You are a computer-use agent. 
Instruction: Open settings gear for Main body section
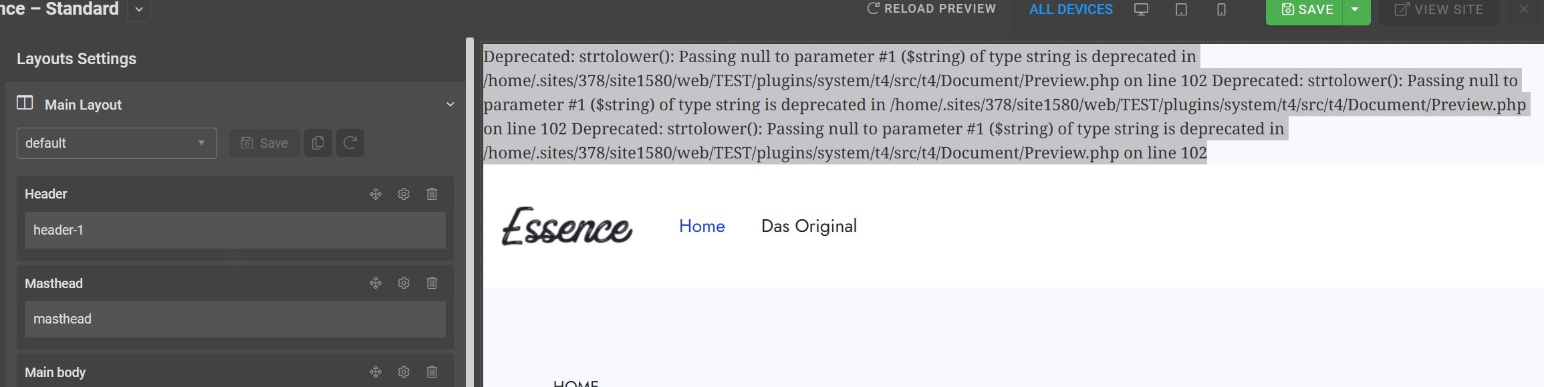(404, 372)
